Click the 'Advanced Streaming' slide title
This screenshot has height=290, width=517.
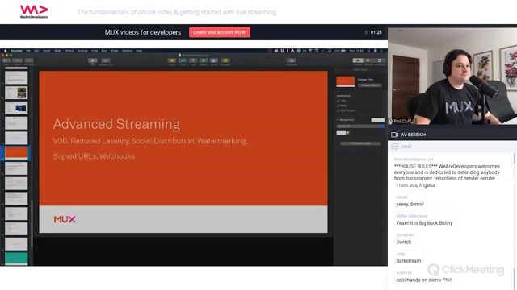[x=116, y=124]
